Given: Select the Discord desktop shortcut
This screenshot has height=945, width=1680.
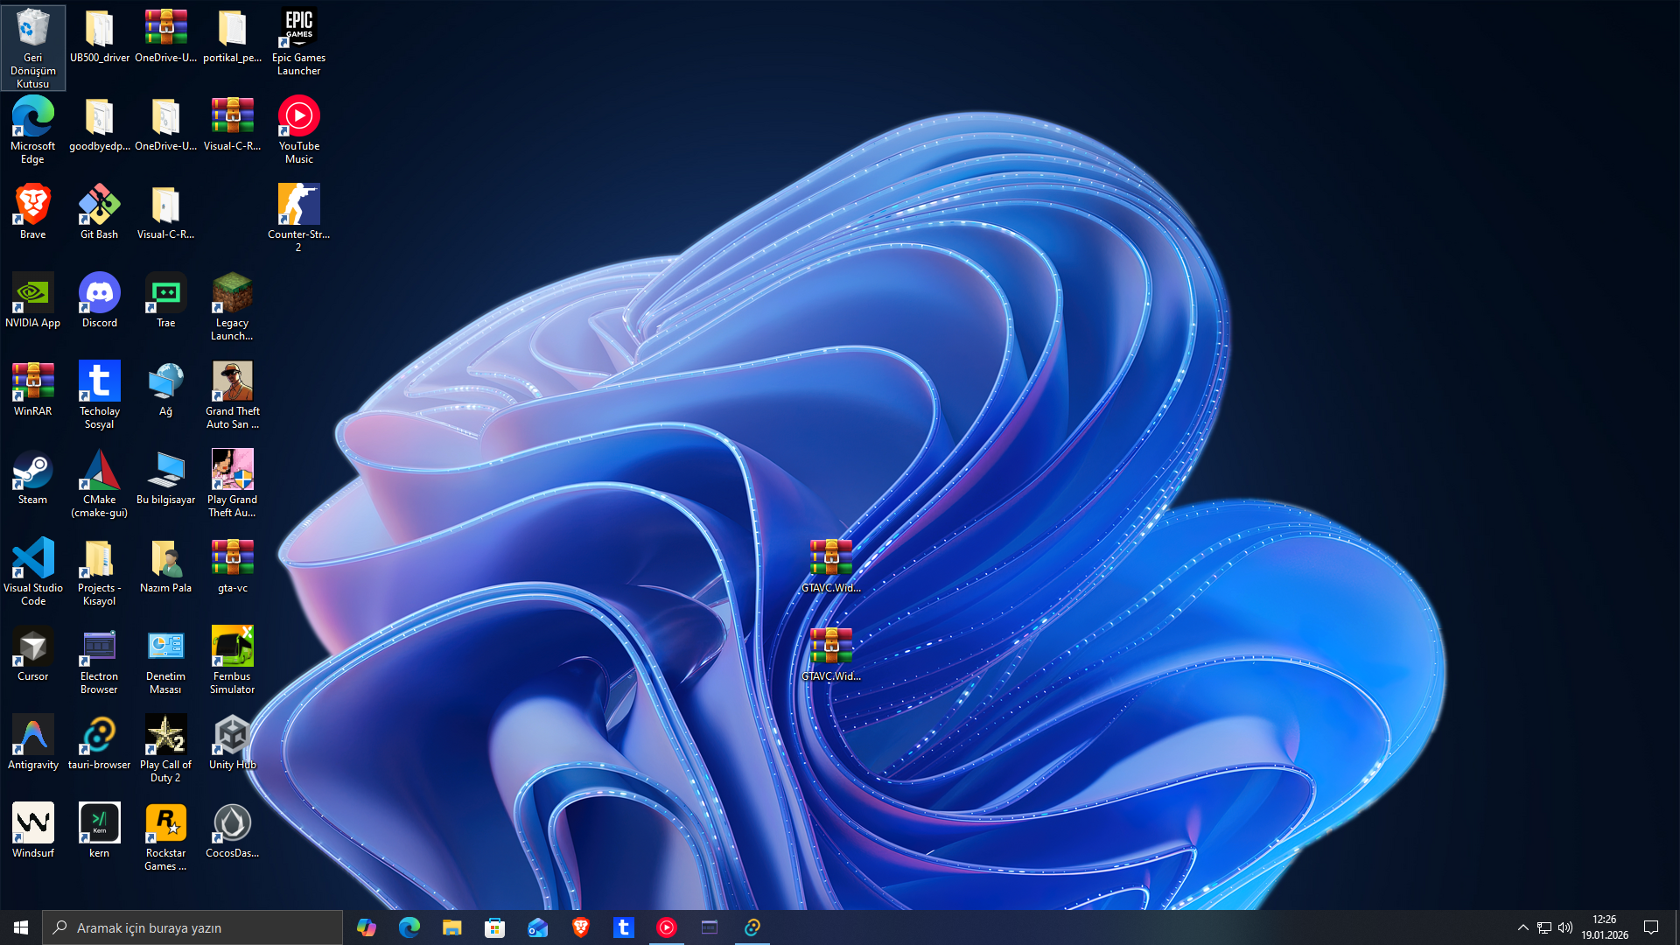Looking at the screenshot, I should point(99,300).
